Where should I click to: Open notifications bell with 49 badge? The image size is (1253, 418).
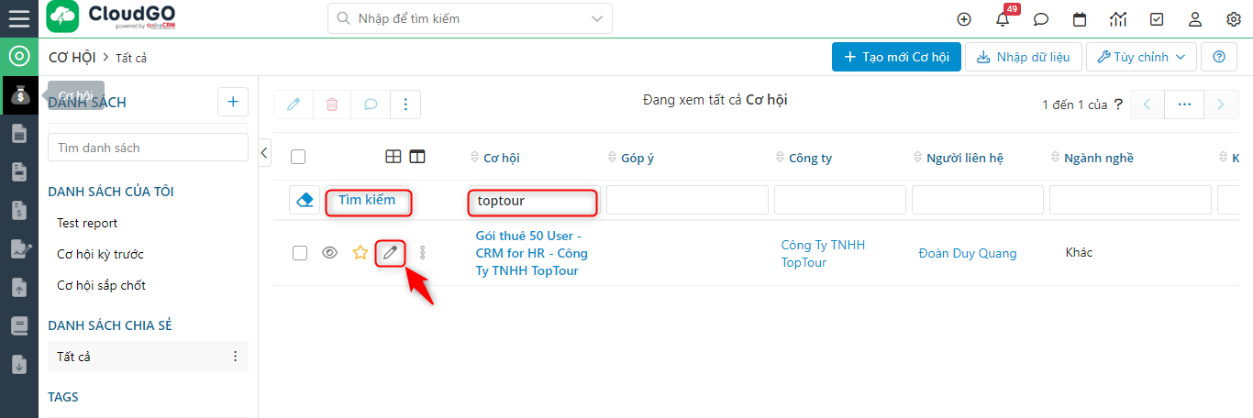(x=1003, y=18)
